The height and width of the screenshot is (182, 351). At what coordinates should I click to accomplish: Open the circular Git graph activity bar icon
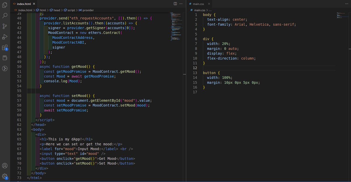[5, 69]
